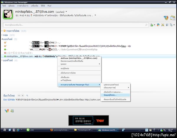Image resolution: width=177 pixels, height=138 pixels.
Task: Click the crossed tools icon in toolbar
Action: pyautogui.click(x=163, y=25)
